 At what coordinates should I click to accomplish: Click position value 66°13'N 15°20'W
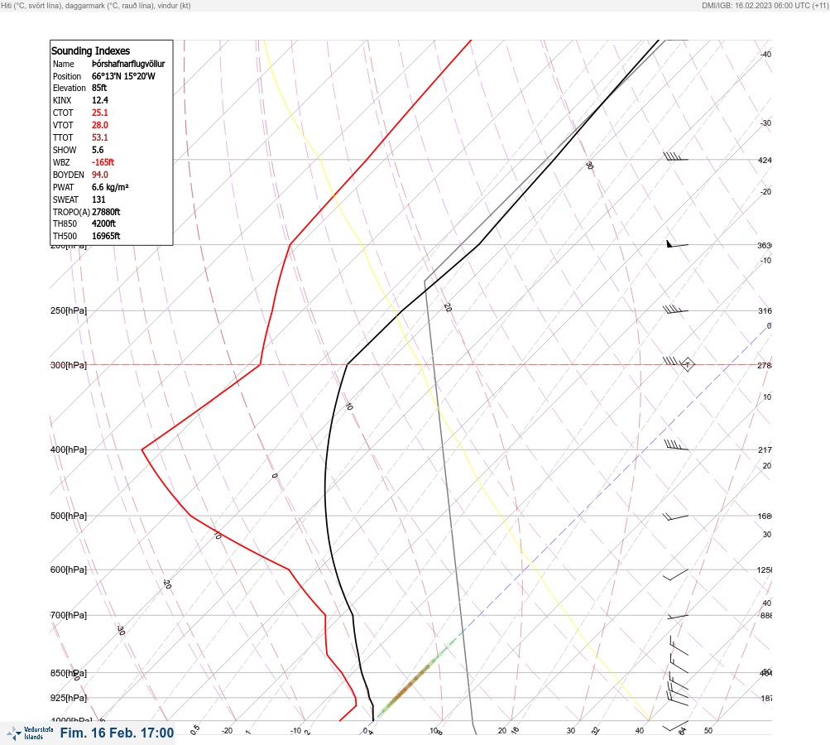point(123,76)
